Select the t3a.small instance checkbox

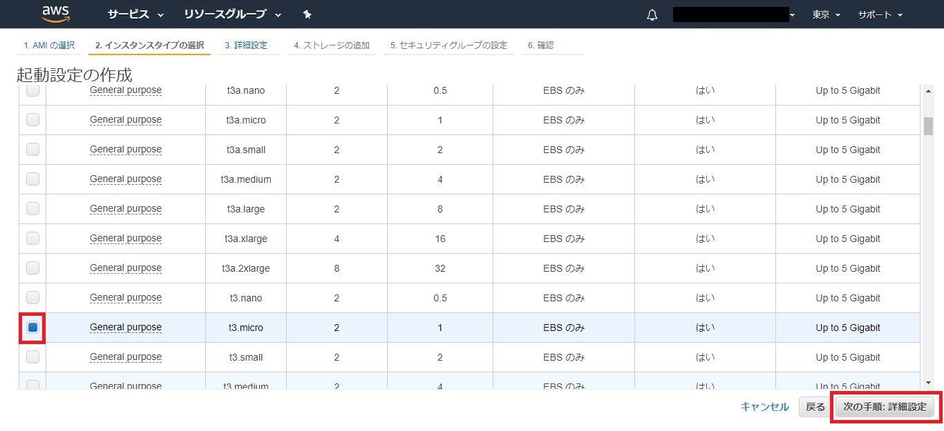(x=32, y=150)
